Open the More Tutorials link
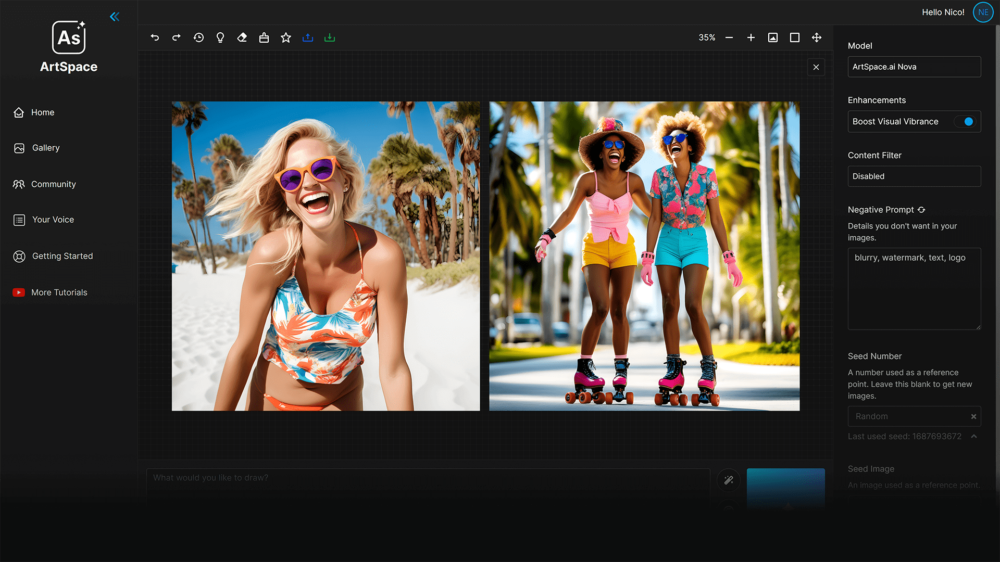 pos(59,292)
